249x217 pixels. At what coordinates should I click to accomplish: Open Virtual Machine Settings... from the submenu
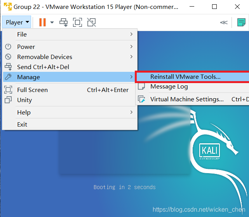tap(192, 99)
